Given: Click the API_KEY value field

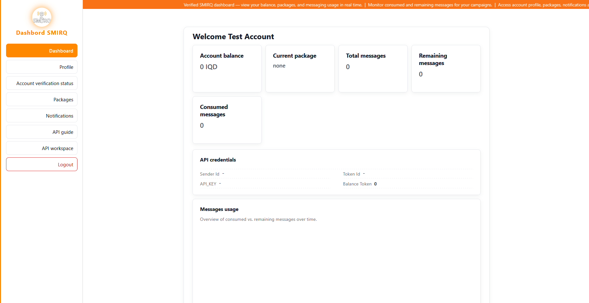Looking at the screenshot, I should [x=220, y=184].
